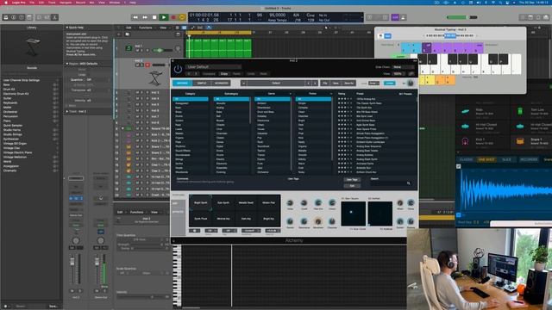552x310 pixels.
Task: Adjust the master volume slider in the control bar
Action: (x=461, y=17)
